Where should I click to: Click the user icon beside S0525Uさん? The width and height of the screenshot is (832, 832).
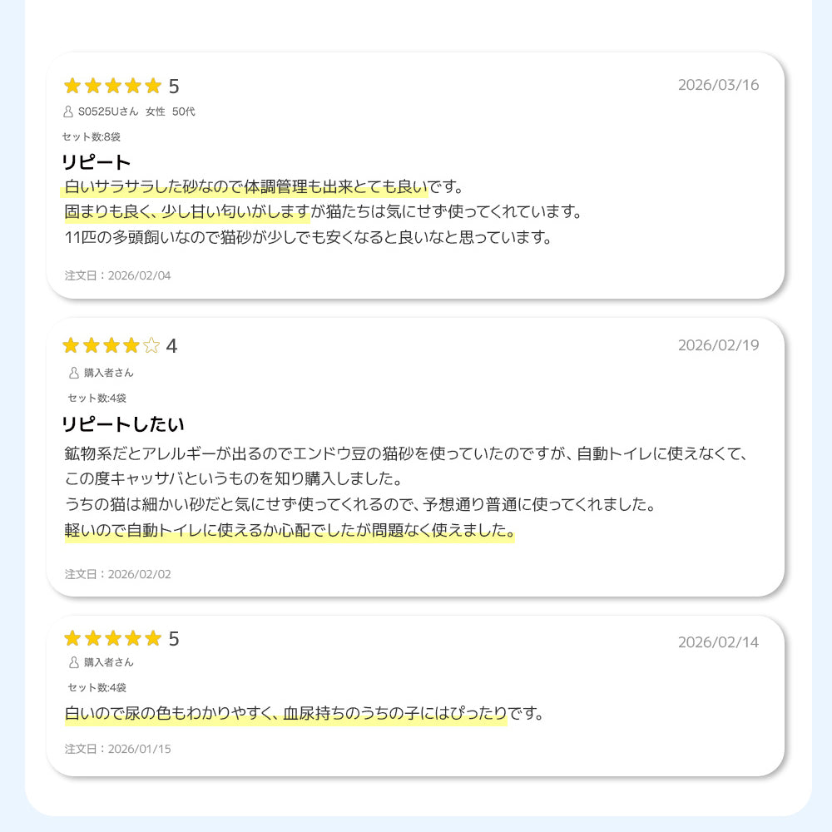tap(68, 111)
